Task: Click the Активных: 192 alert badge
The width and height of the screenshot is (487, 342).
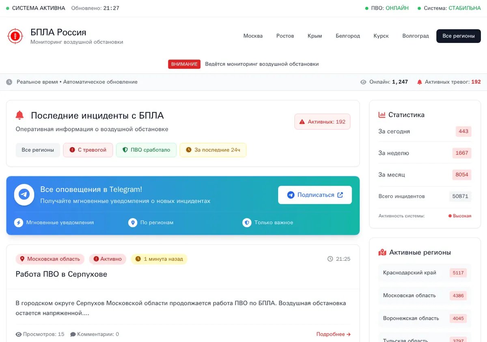Action: pyautogui.click(x=322, y=122)
